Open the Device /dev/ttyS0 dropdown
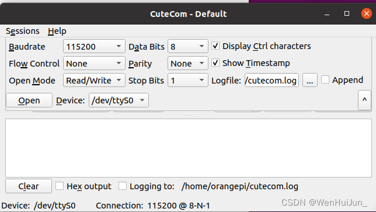 (119, 100)
